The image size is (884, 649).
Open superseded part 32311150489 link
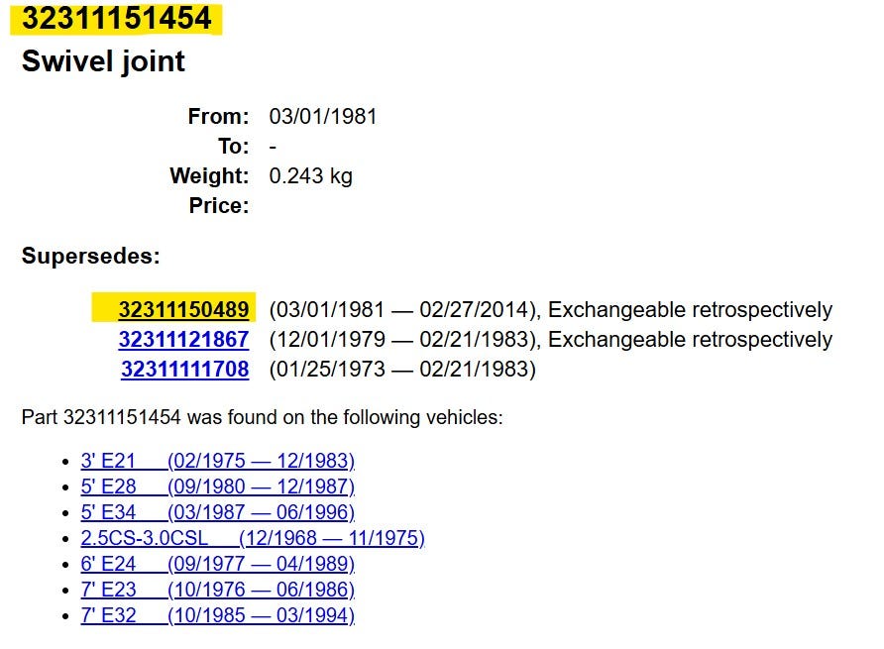pos(183,309)
